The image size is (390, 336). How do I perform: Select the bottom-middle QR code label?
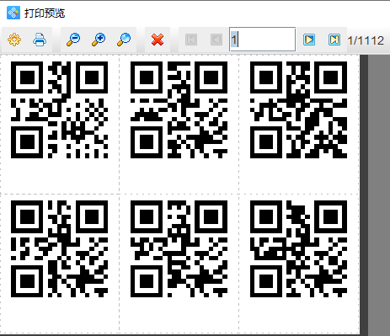pos(179,248)
